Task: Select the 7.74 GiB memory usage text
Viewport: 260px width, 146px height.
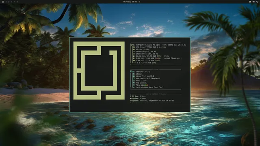Action: [x=148, y=60]
